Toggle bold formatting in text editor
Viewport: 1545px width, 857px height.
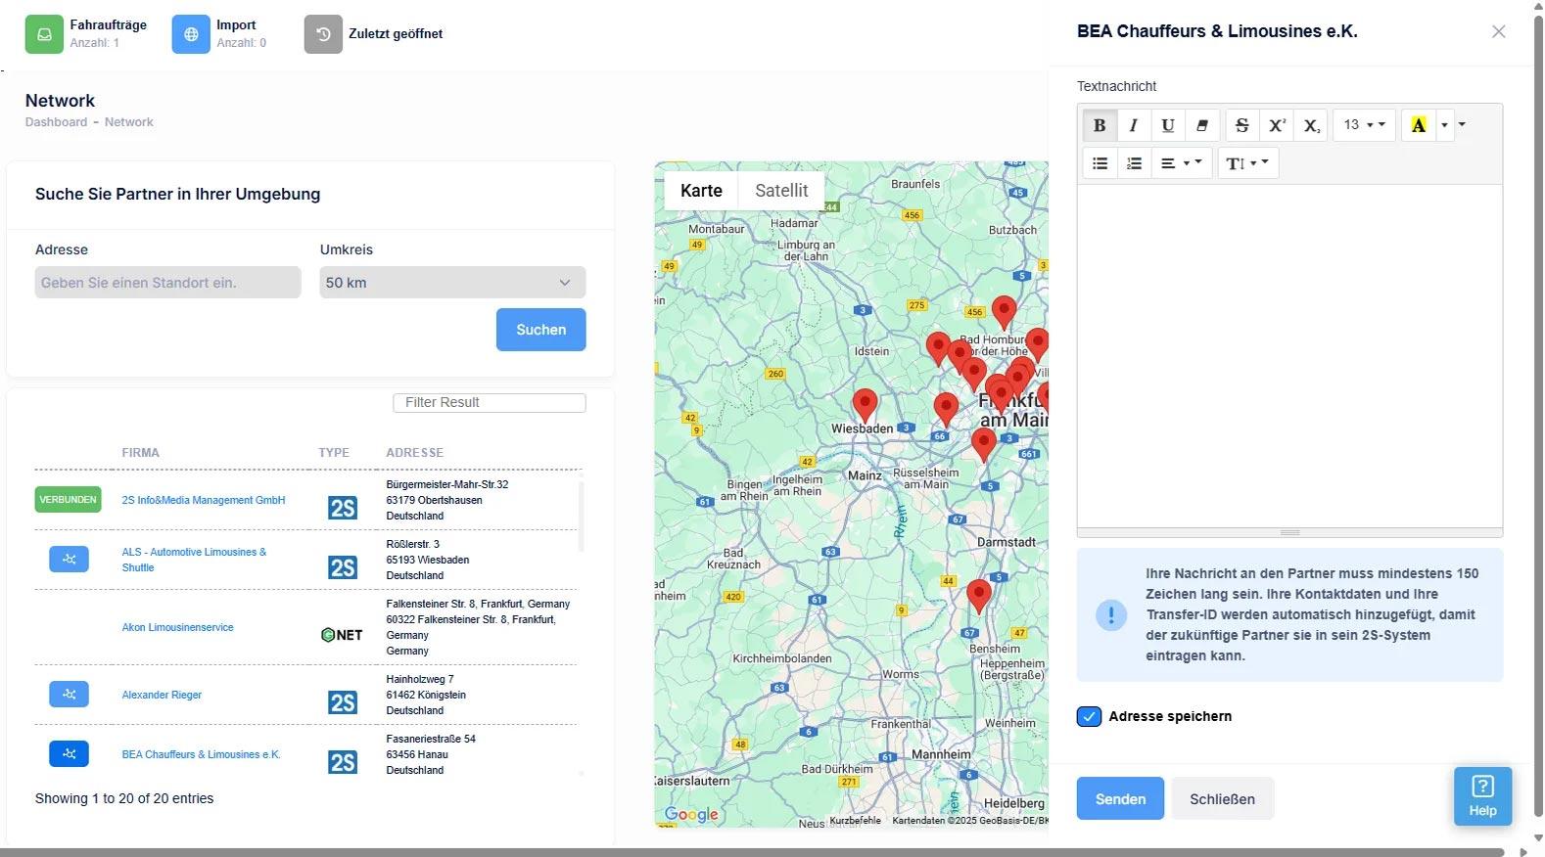click(1100, 125)
